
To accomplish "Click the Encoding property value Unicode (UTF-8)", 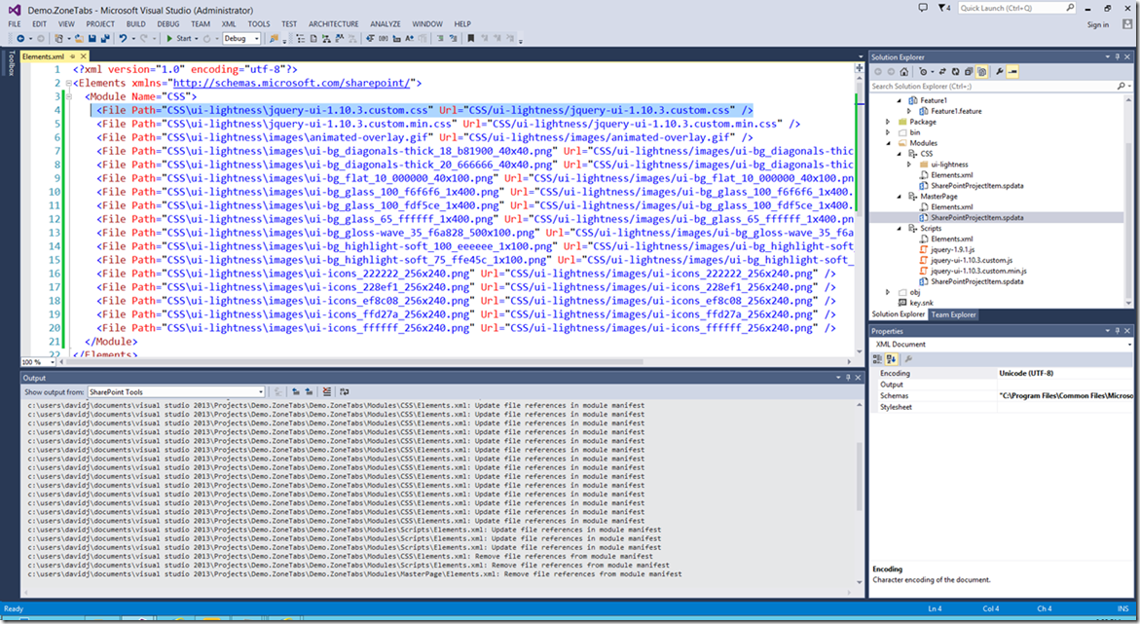I will (1026, 373).
